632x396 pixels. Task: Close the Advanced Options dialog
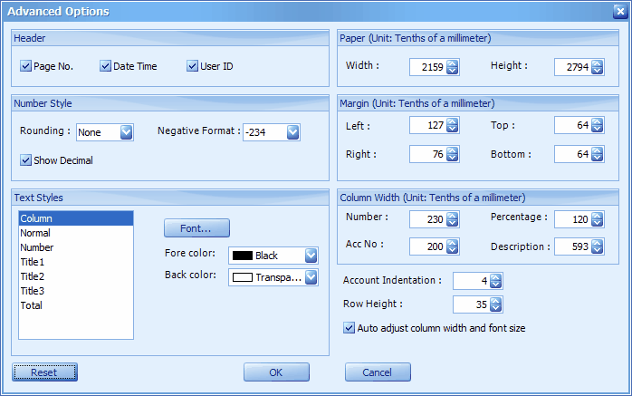pos(618,12)
